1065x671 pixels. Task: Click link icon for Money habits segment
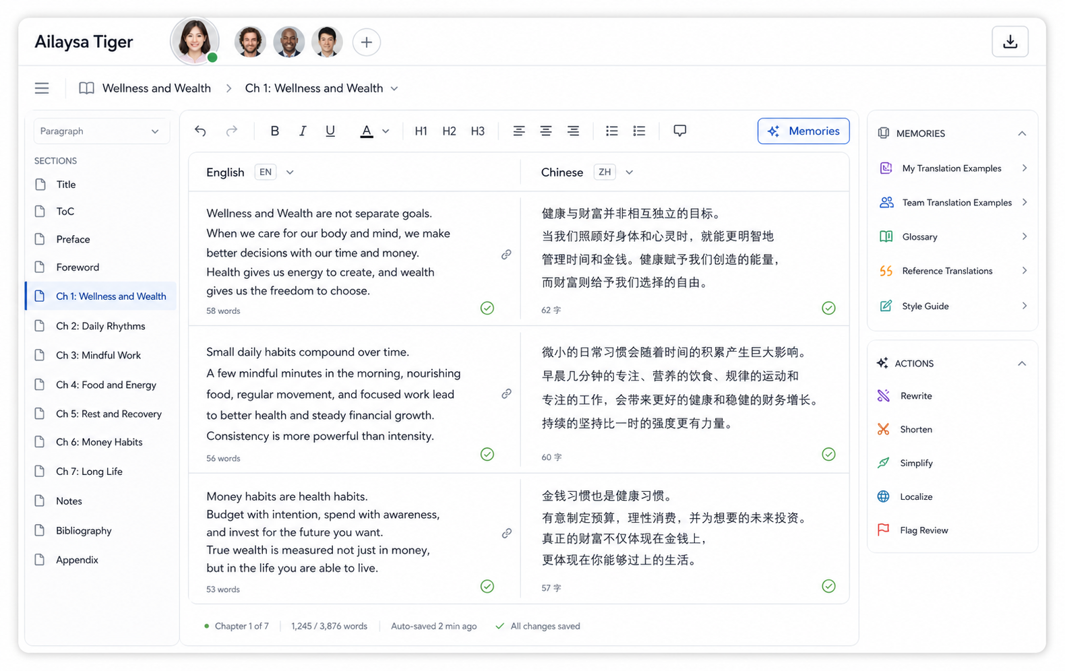pos(506,533)
